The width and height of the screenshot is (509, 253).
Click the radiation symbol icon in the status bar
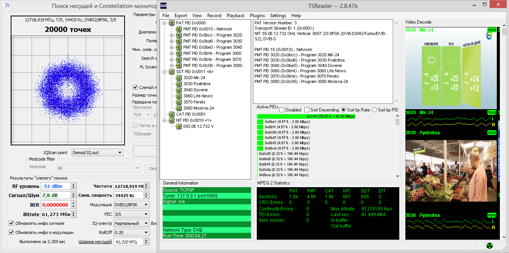pos(489,246)
